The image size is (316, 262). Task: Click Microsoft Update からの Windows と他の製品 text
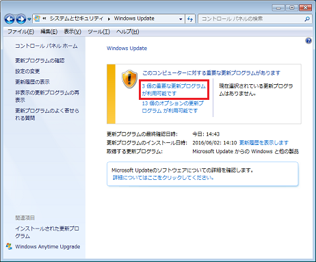tap(246, 151)
